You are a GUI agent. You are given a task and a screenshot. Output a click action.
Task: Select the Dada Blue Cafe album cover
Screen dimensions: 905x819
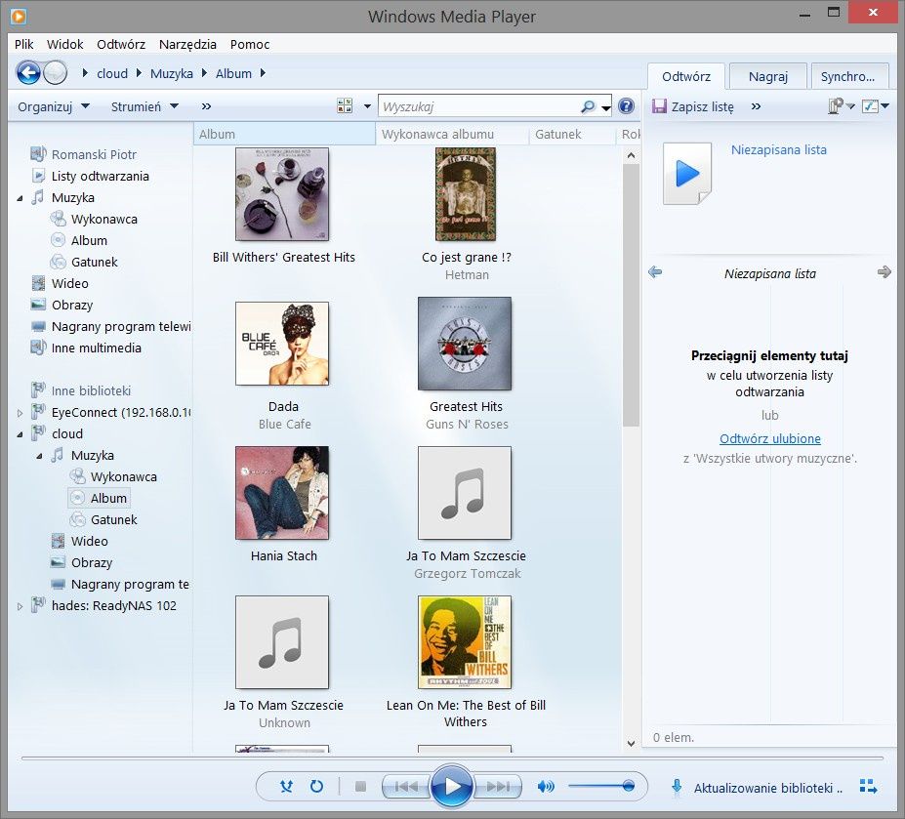point(282,344)
